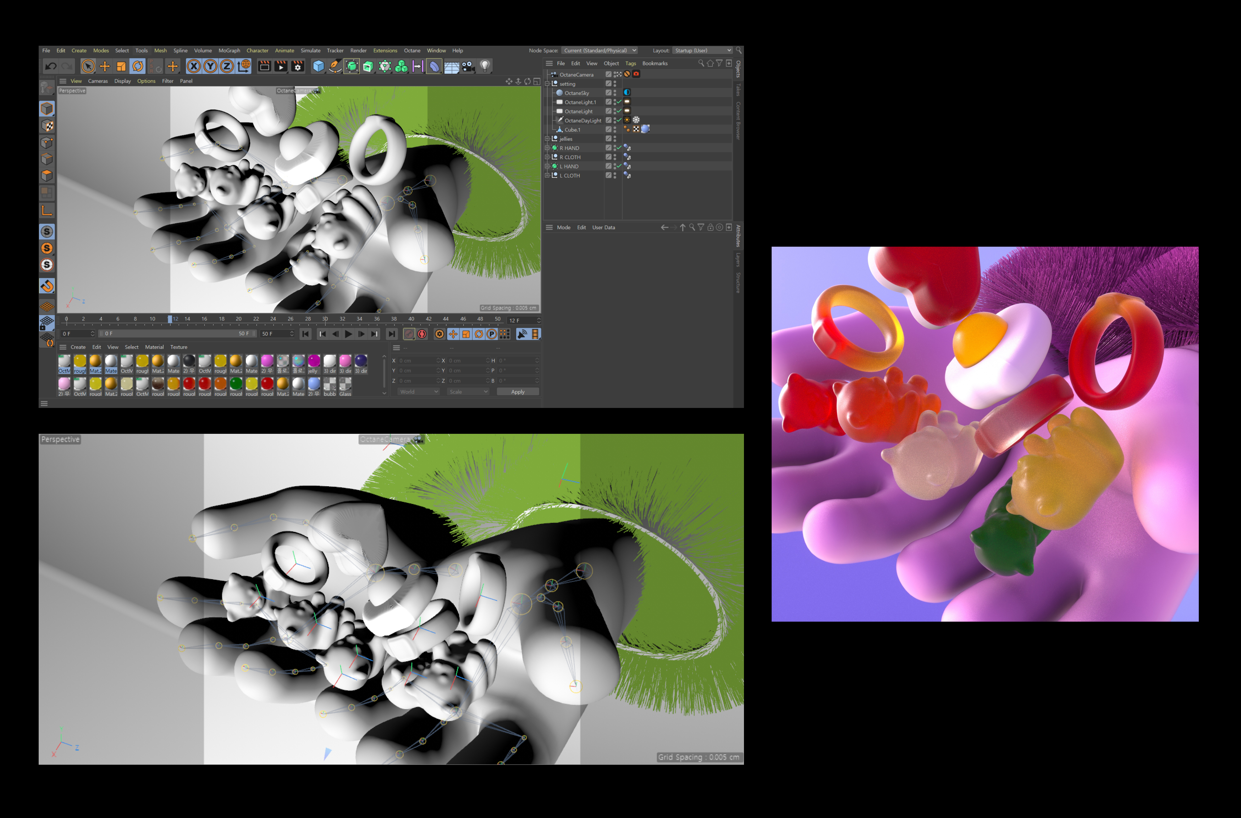Open the viewport Display menu
Image resolution: width=1241 pixels, height=818 pixels.
tap(123, 81)
